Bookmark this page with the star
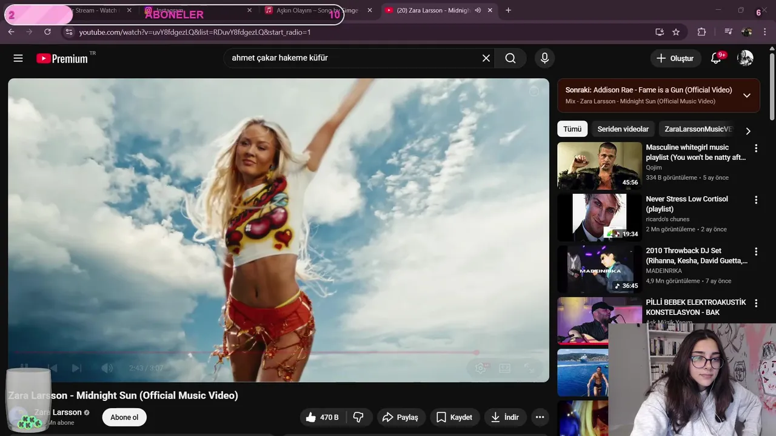The image size is (776, 436). coord(676,32)
